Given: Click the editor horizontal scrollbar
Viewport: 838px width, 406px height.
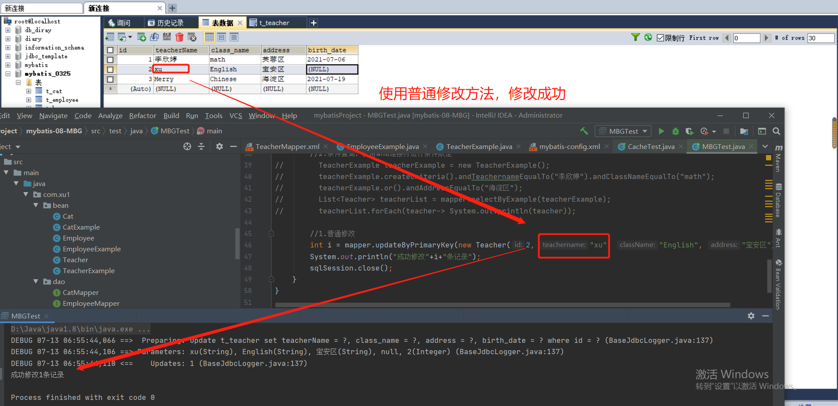Looking at the screenshot, I should click(x=502, y=305).
